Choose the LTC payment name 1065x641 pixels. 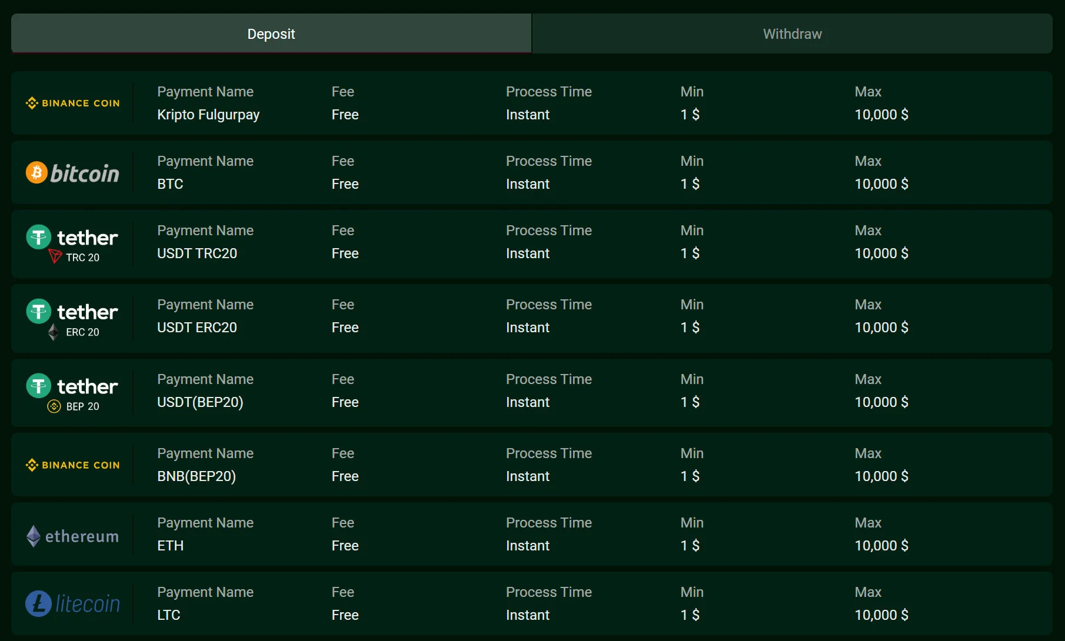click(169, 615)
